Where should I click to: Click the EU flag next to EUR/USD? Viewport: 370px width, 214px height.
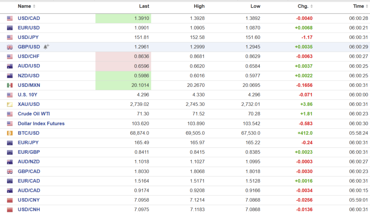tap(10, 28)
